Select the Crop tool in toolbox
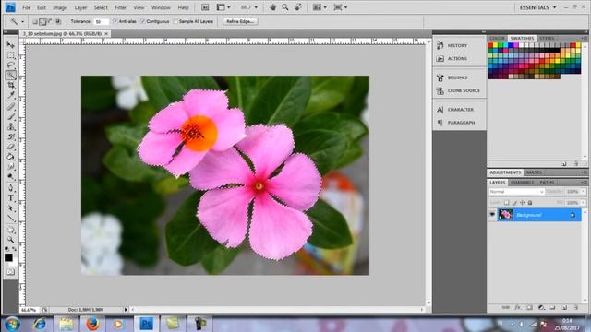Image resolution: width=591 pixels, height=332 pixels. tap(11, 86)
